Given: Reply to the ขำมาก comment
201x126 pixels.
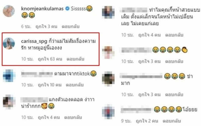Looking at the screenshot, I should [x=174, y=95].
